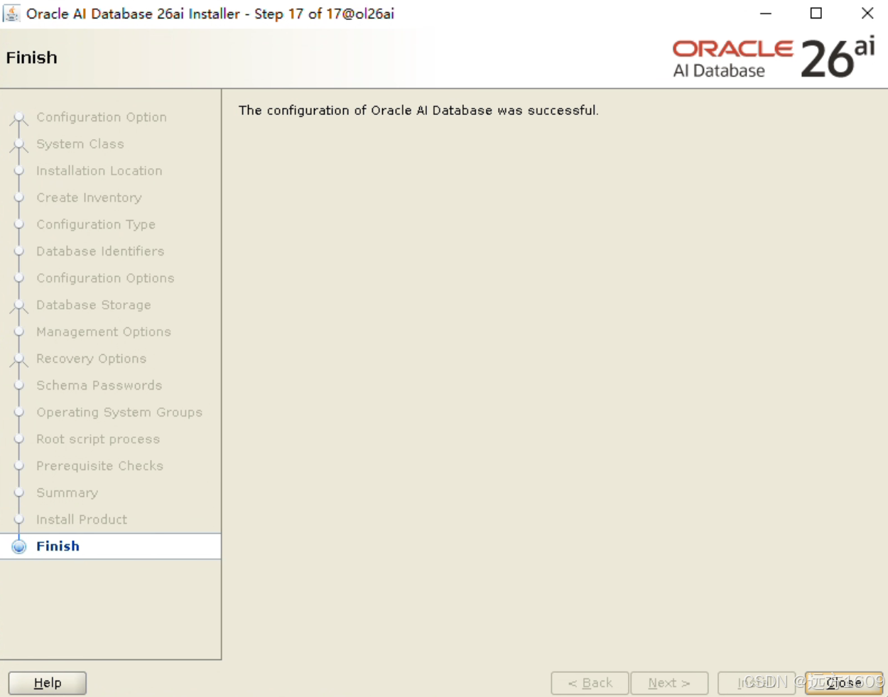Select the Prerequisite Checks step
Image resolution: width=888 pixels, height=697 pixels.
click(x=99, y=466)
